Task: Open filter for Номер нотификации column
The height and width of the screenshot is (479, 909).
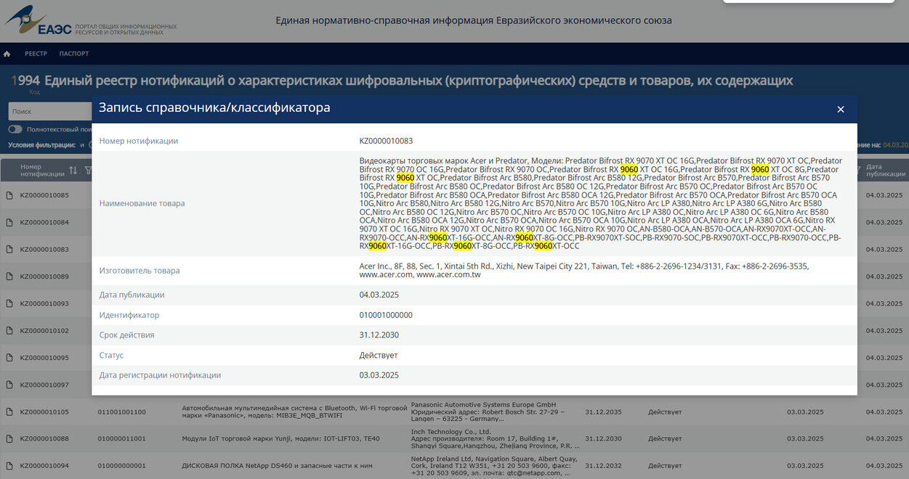Action: pyautogui.click(x=88, y=171)
